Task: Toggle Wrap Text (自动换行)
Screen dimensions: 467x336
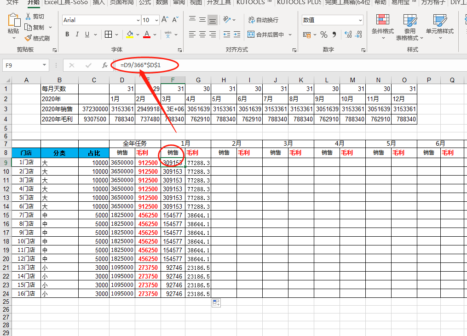Action: tap(263, 20)
